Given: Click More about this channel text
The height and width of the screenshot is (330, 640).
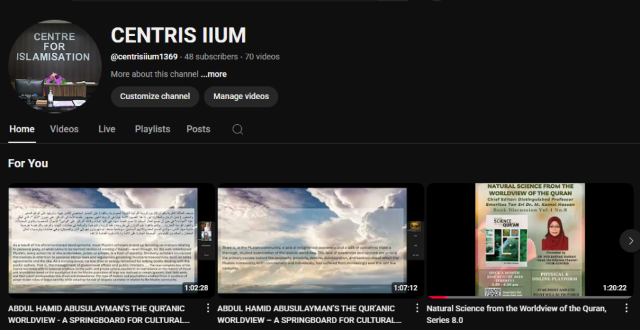Looking at the screenshot, I should 155,74.
